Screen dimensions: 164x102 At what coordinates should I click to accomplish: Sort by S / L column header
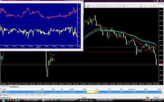point(93,89)
